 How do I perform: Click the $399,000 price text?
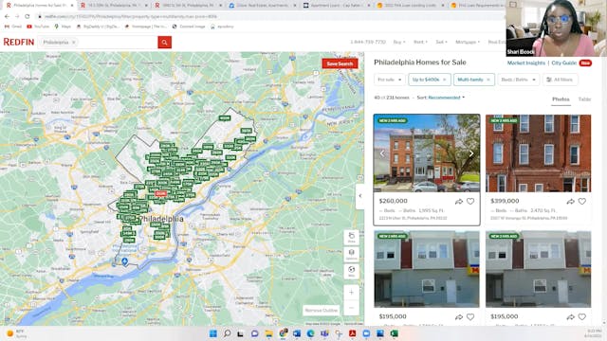505,201
